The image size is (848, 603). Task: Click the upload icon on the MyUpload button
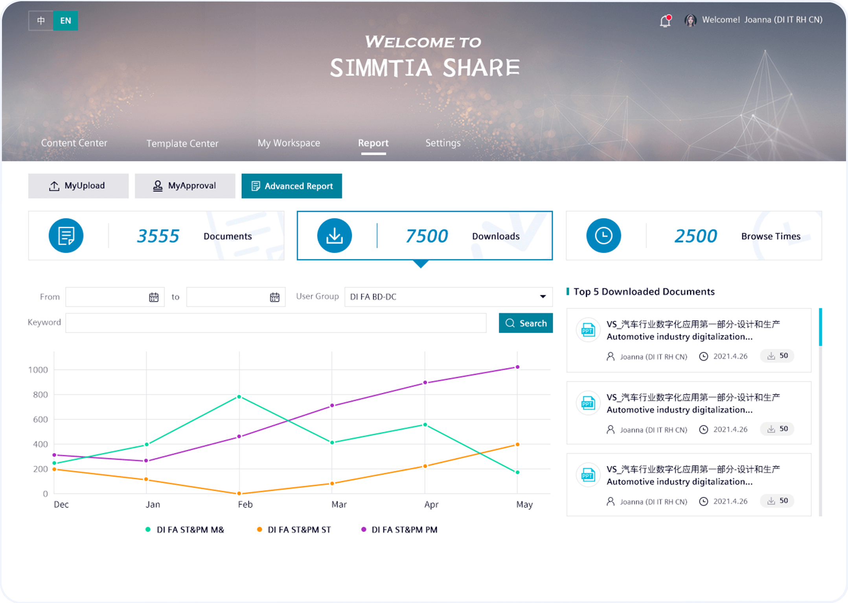(x=55, y=185)
